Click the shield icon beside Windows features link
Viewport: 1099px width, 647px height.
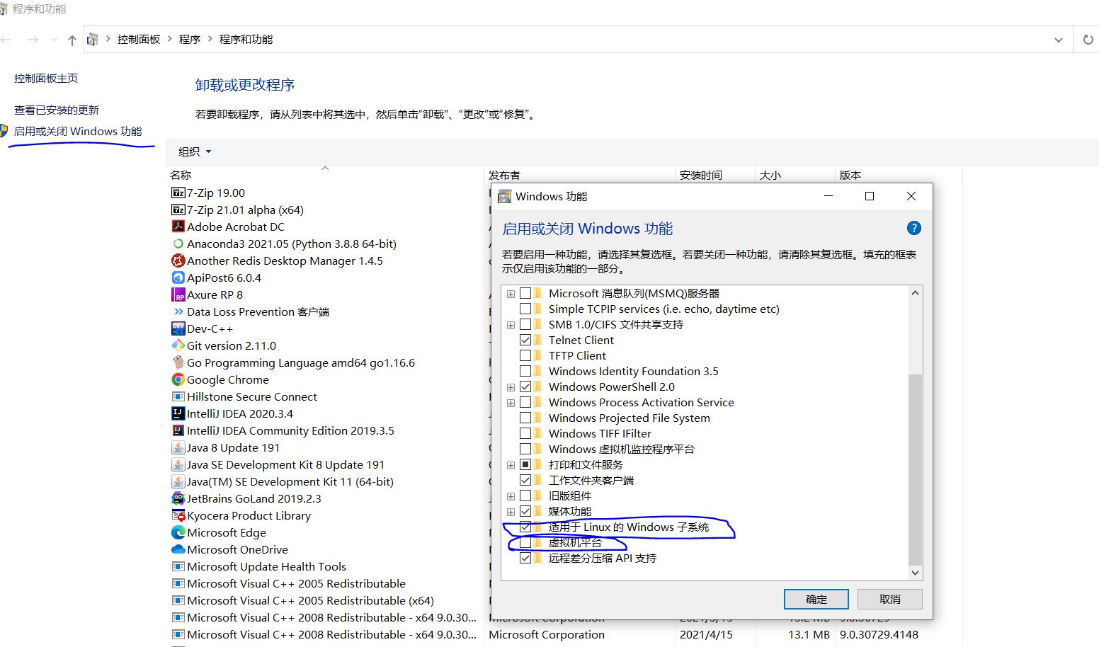(x=4, y=131)
